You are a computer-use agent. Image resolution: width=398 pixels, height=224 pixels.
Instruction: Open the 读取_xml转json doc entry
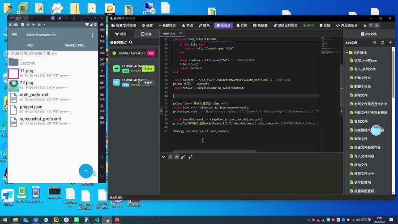point(363,60)
